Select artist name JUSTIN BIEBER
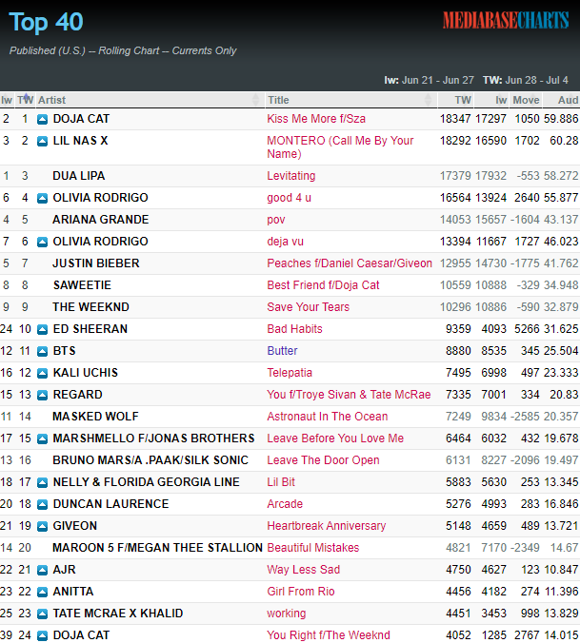Screen dimensions: 580x643 (x=96, y=263)
